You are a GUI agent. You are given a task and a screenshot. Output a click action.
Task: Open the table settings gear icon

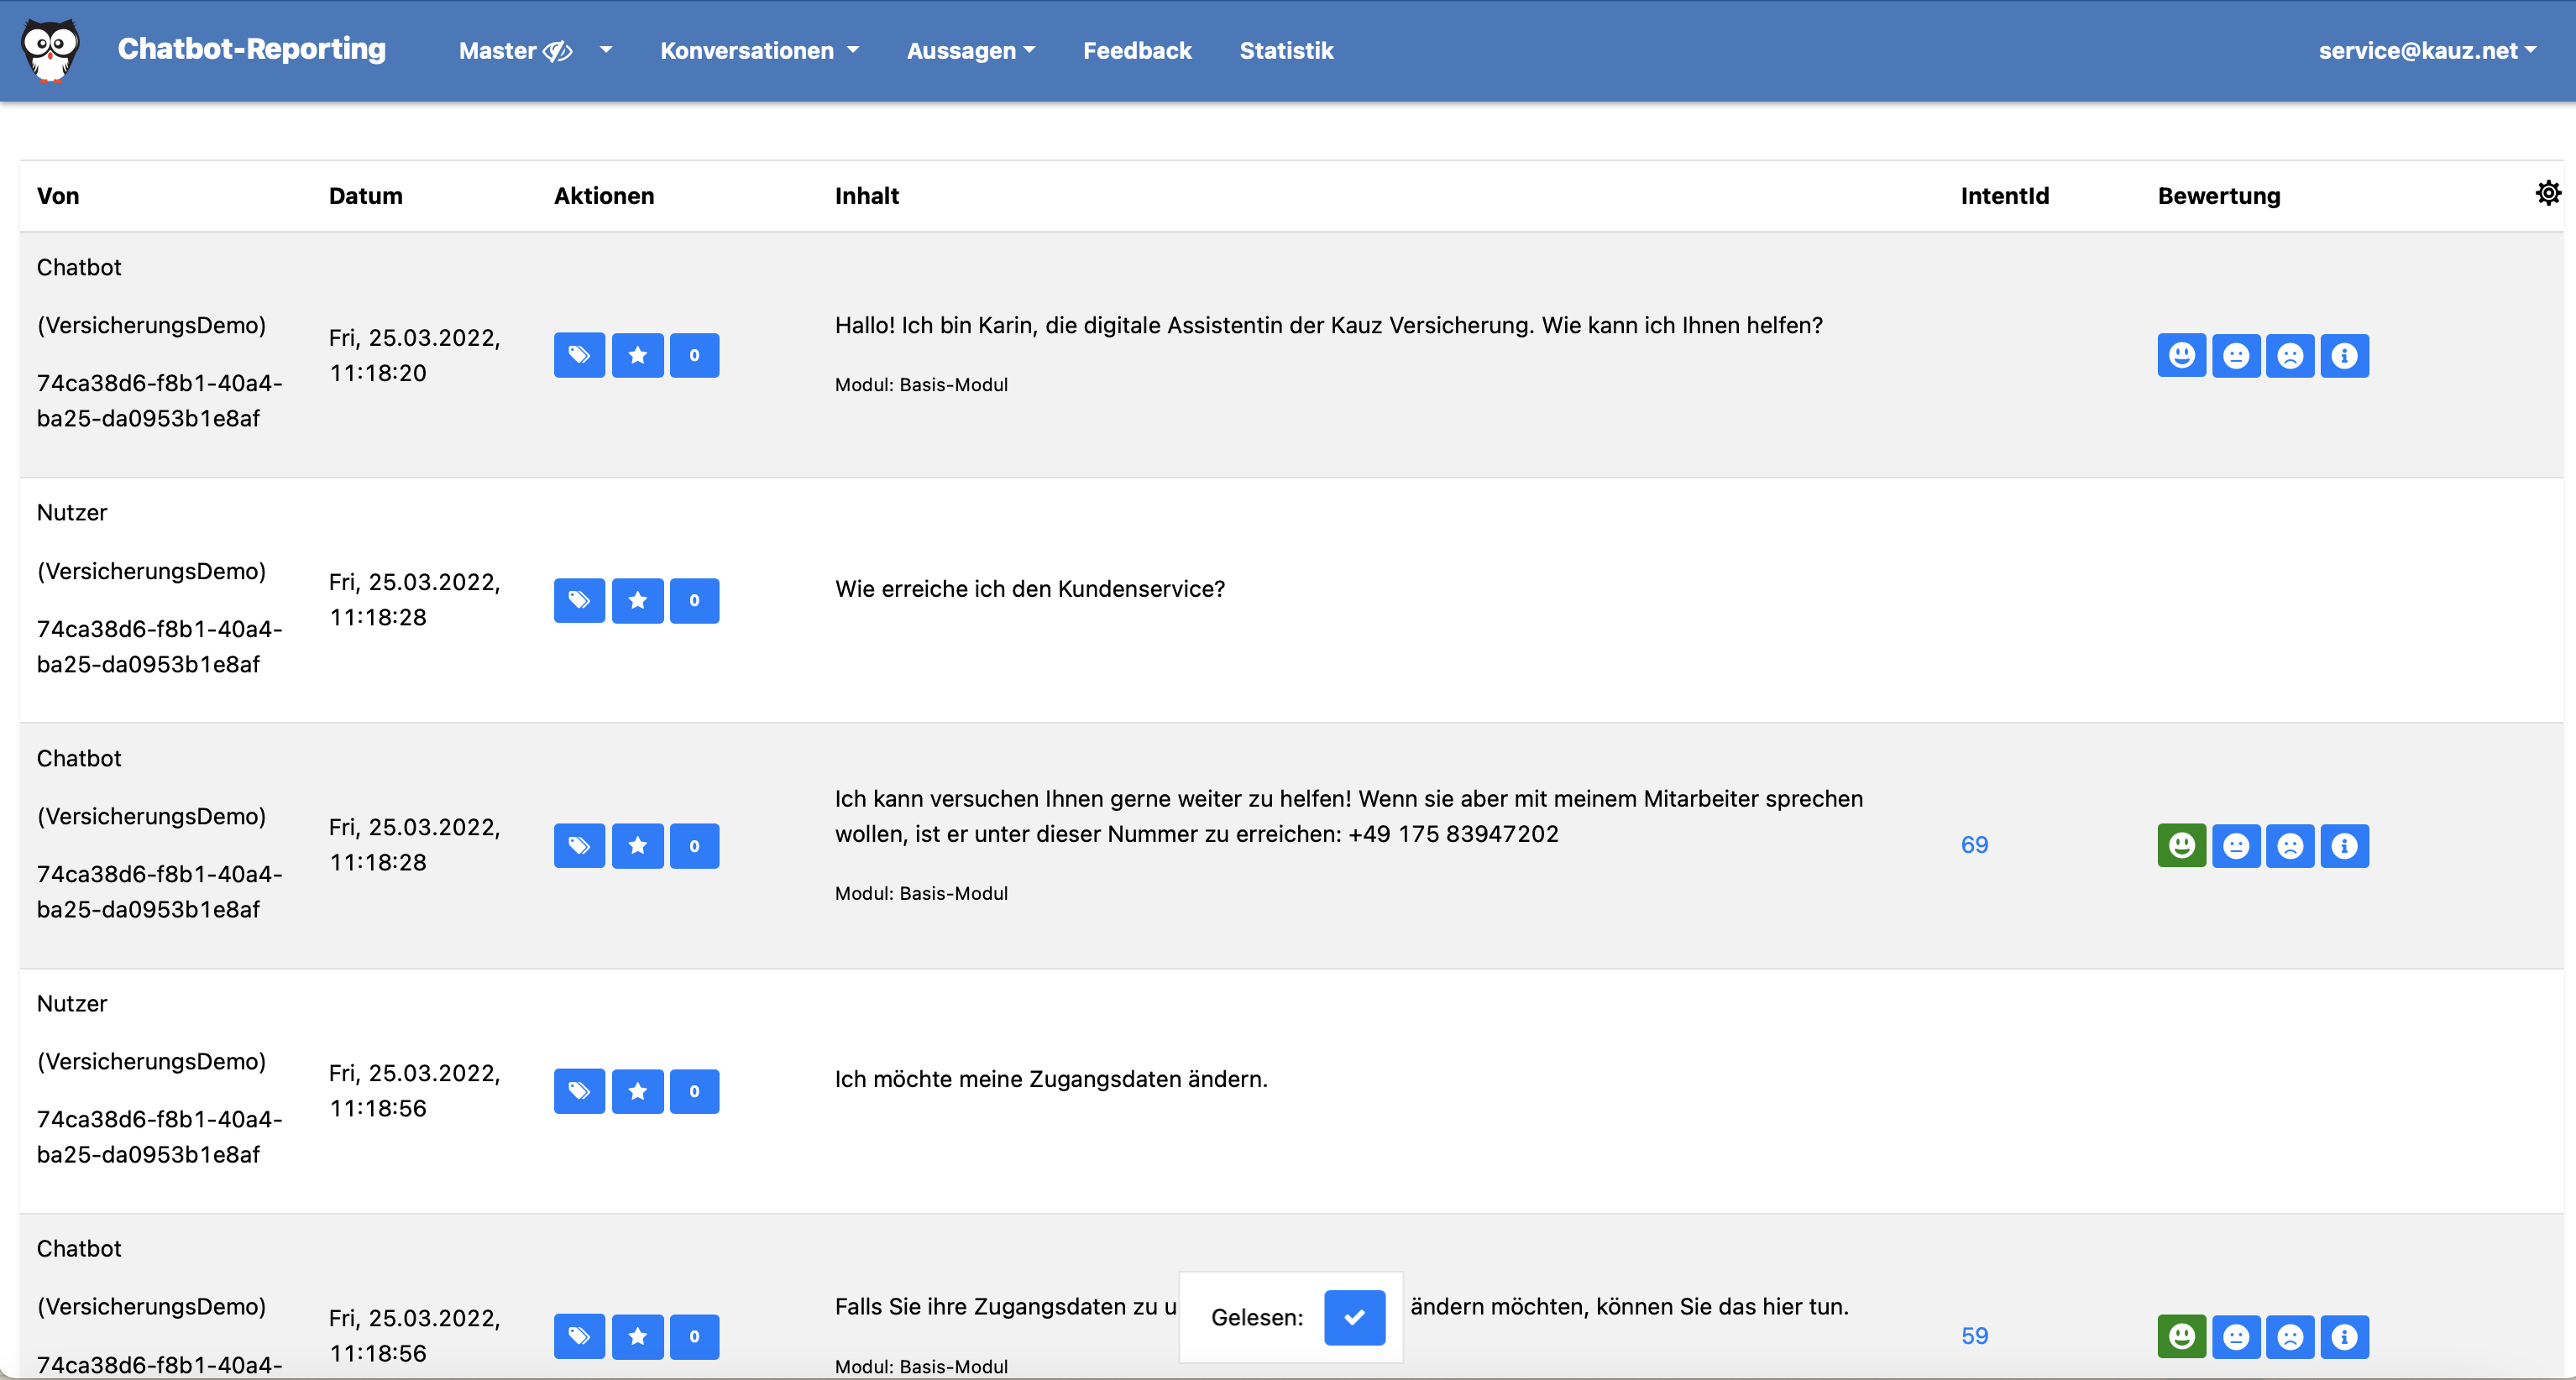pyautogui.click(x=2548, y=193)
